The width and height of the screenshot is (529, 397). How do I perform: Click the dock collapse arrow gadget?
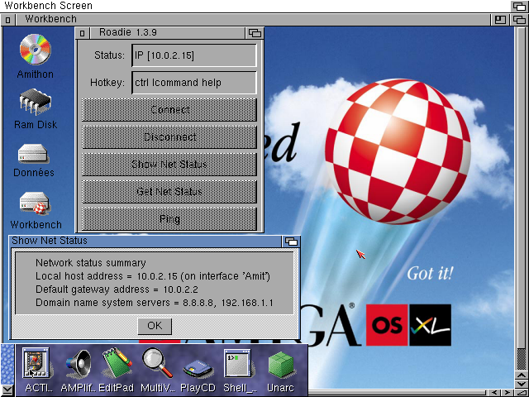[7, 390]
